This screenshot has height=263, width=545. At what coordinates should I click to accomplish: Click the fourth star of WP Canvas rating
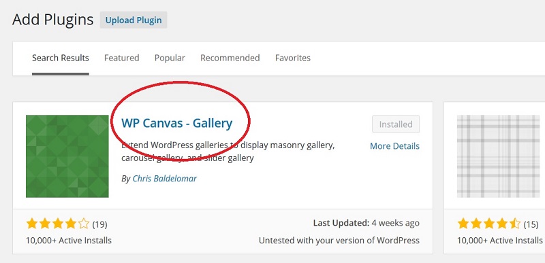(71, 224)
